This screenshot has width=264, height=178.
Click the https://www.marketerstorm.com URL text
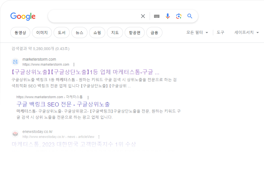(x=46, y=65)
